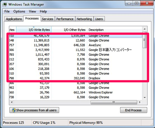This screenshot has width=155, height=128.
Task: Click the Processes: 125 status entry
Action: point(14,123)
